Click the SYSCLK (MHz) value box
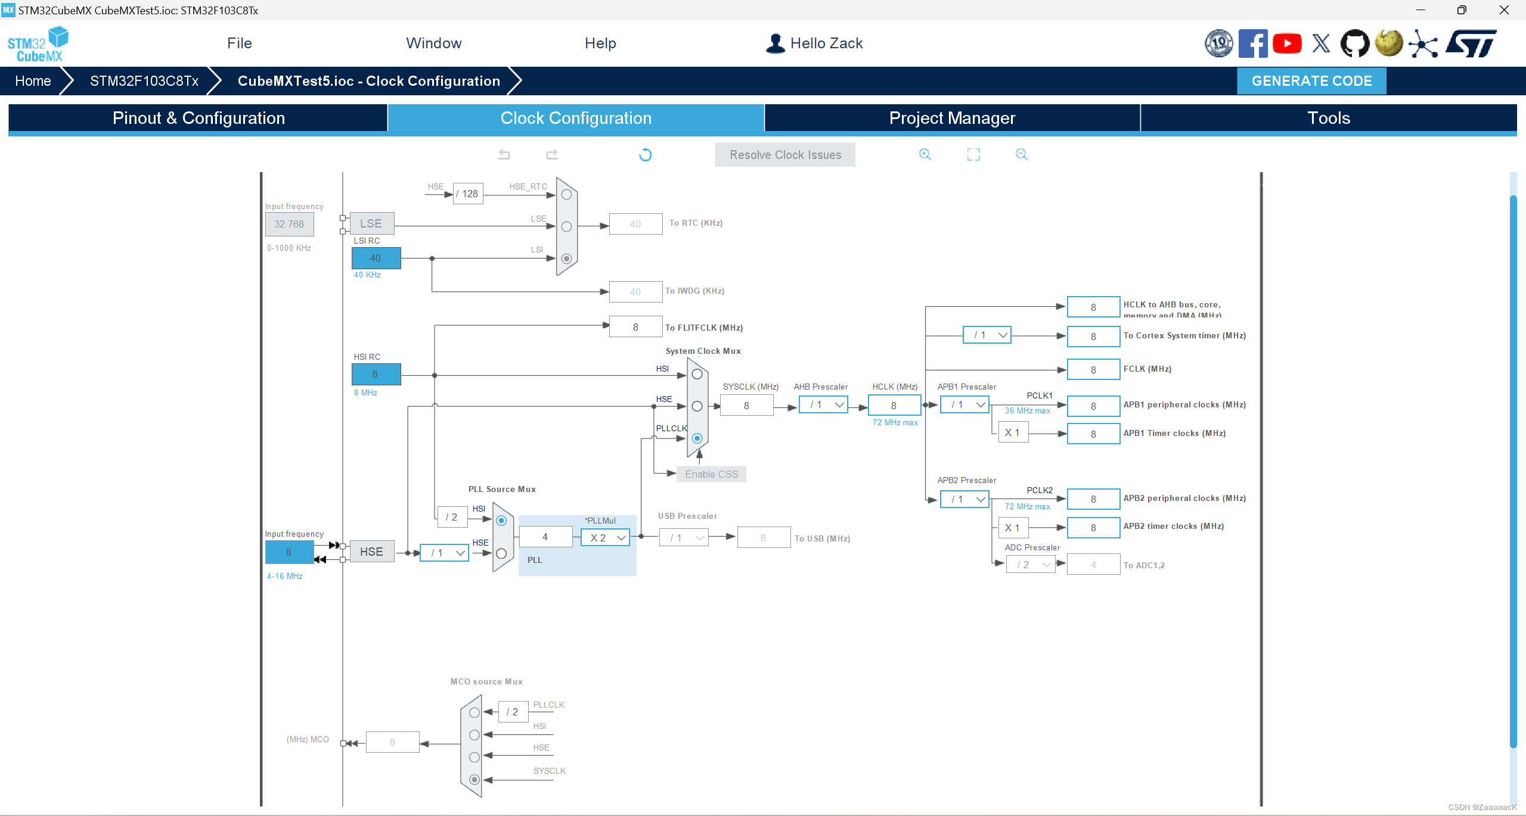Viewport: 1526px width, 816px height. tap(746, 406)
